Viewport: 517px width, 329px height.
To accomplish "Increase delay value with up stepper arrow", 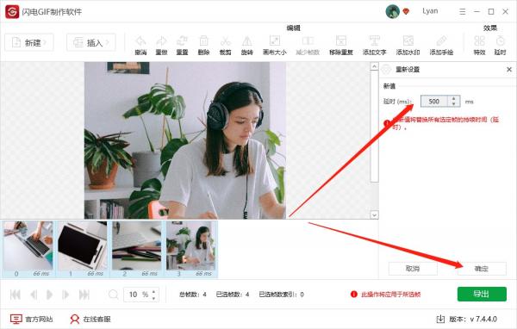I will (x=454, y=98).
